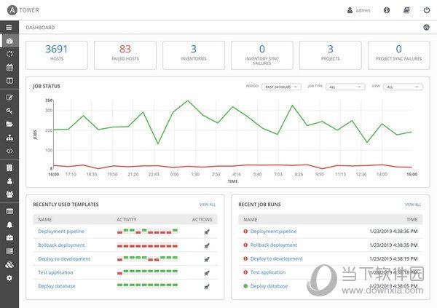Viewport: 437px width, 308px height.
Task: Click View All for Recent Job Runs
Action: [413, 205]
